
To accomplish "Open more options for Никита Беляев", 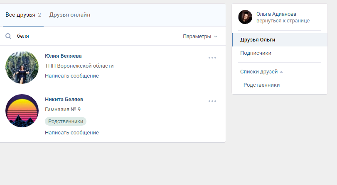I will tap(212, 101).
